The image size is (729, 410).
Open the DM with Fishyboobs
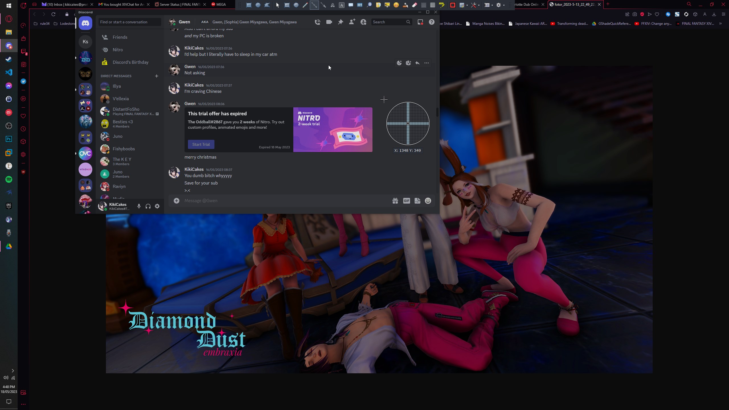[130, 149]
